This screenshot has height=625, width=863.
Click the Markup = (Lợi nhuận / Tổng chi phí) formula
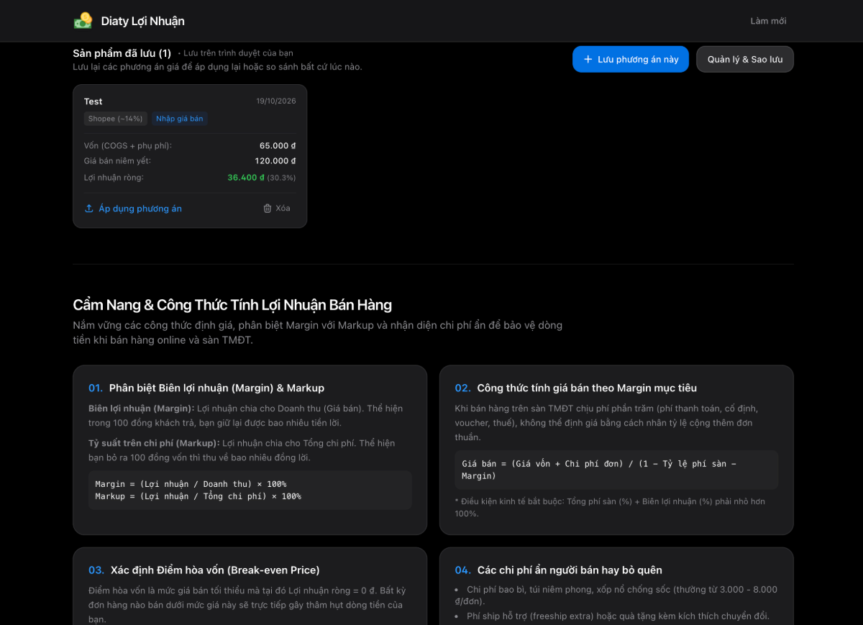(198, 496)
